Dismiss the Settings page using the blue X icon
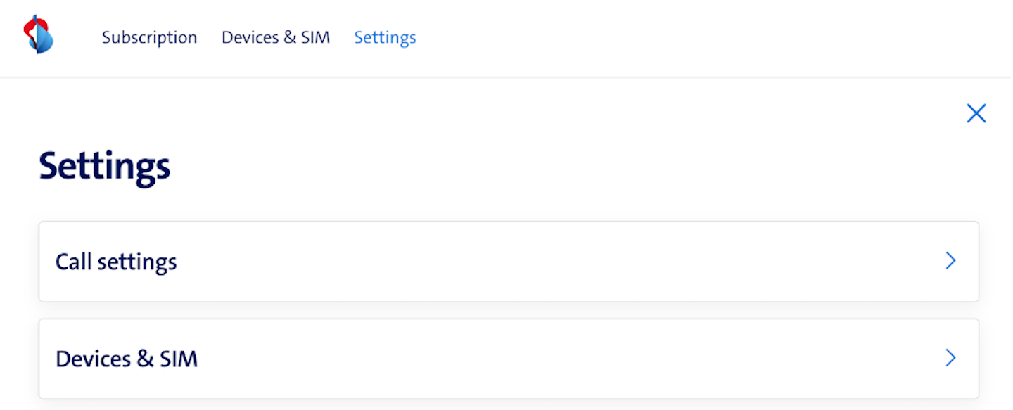Screen dimensions: 1013x410 point(976,114)
